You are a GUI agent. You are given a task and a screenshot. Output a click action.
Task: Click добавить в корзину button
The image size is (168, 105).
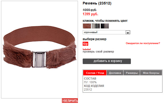107,61
